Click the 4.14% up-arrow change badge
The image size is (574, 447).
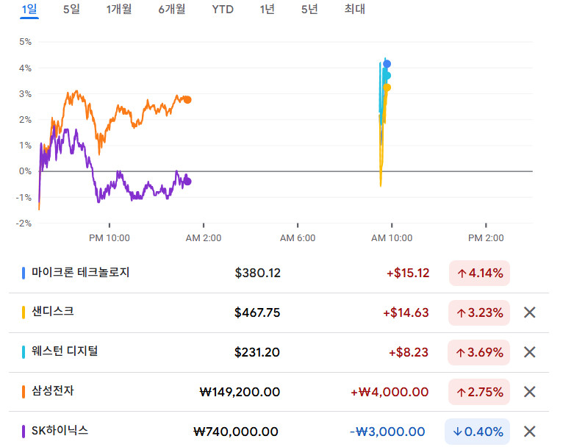[479, 273]
